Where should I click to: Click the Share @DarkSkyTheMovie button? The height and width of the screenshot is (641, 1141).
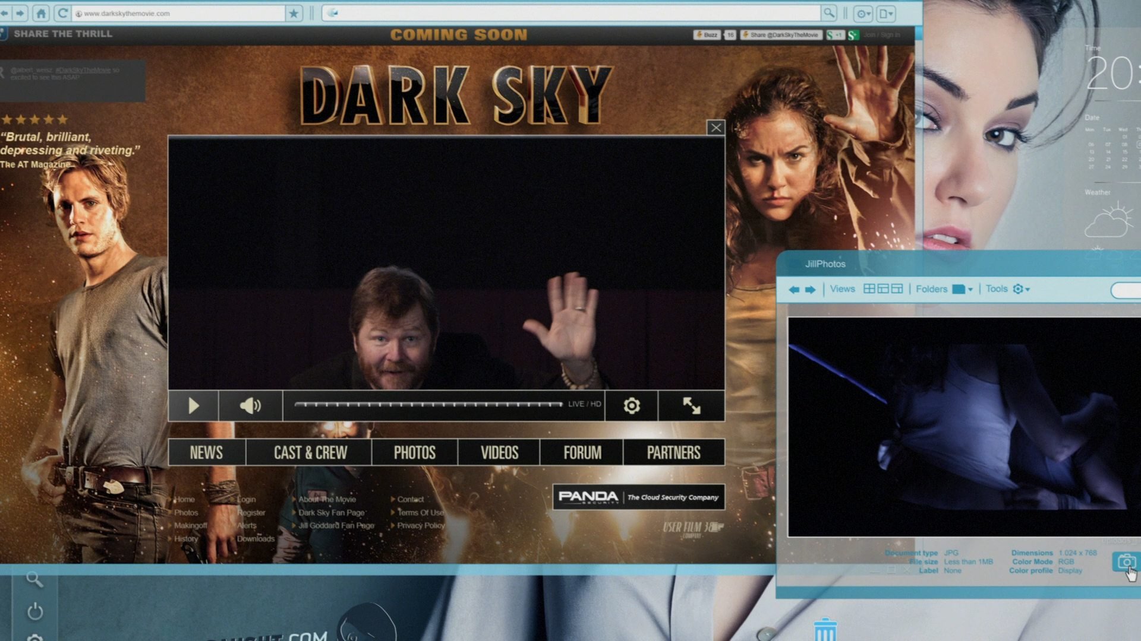781,35
